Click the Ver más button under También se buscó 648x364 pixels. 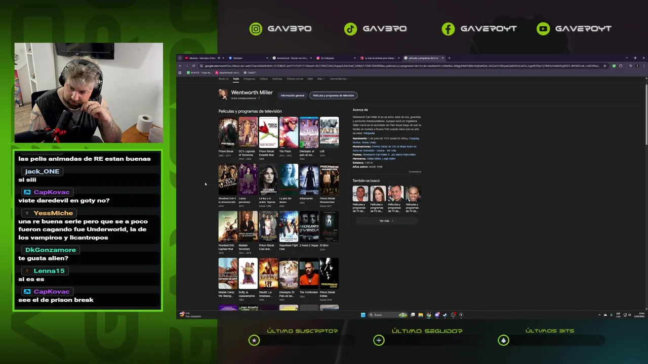[386, 221]
